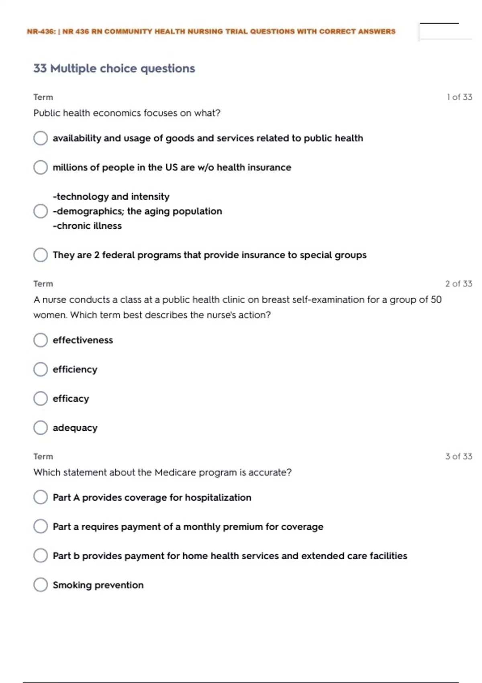Select 'availability and usage of goods' answer option
Viewport: 482px width, 683px height.
(x=41, y=138)
